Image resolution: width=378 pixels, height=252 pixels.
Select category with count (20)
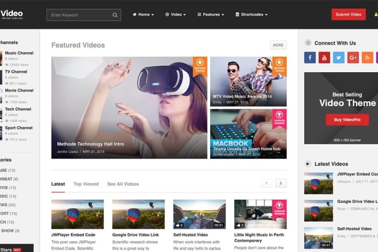coord(7,205)
